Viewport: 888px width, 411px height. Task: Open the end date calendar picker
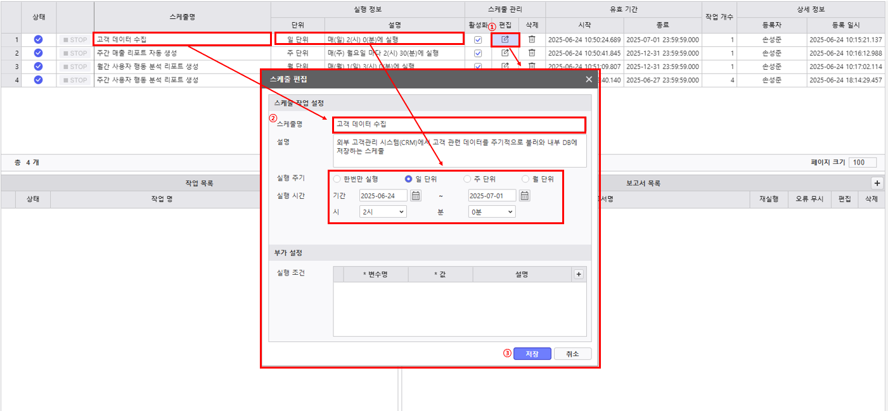coord(525,196)
